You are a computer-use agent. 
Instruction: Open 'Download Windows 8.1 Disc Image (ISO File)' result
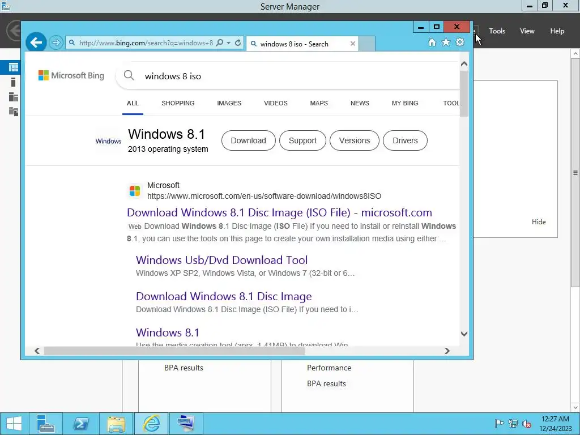coord(279,213)
